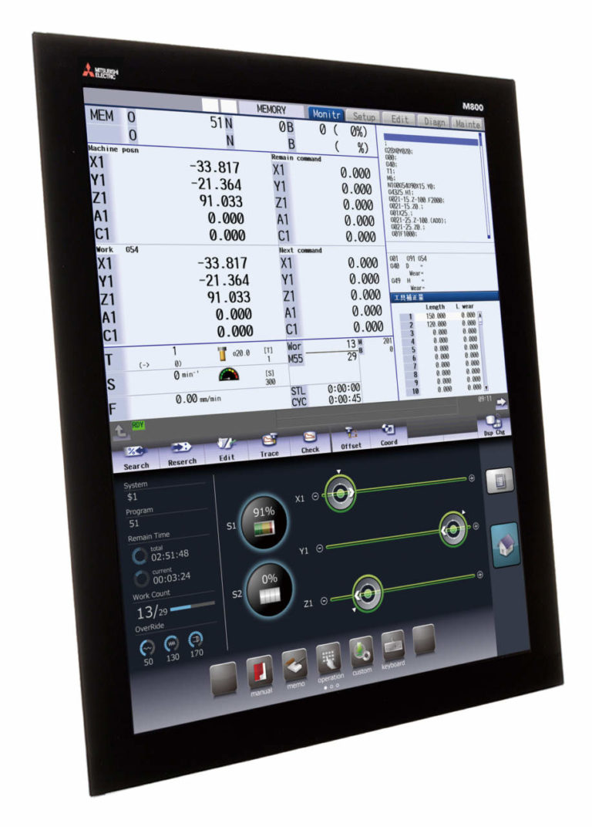This screenshot has height=827, width=592.
Task: Click the Y1 axis minus button
Action: pyautogui.click(x=319, y=549)
